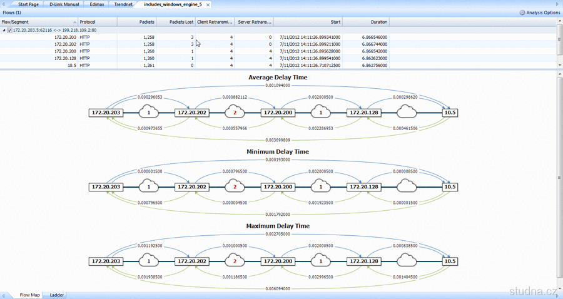
Task: Click unnumbered cloud in Maximum Delay Time diagram
Action: [407, 261]
